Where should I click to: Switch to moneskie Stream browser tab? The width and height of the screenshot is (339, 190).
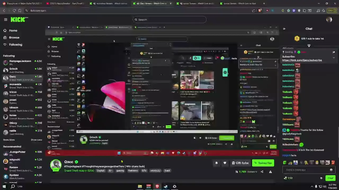109,3
